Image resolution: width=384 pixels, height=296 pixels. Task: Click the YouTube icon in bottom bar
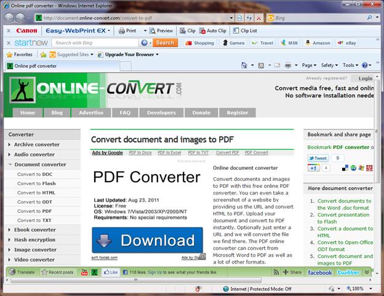(x=84, y=272)
